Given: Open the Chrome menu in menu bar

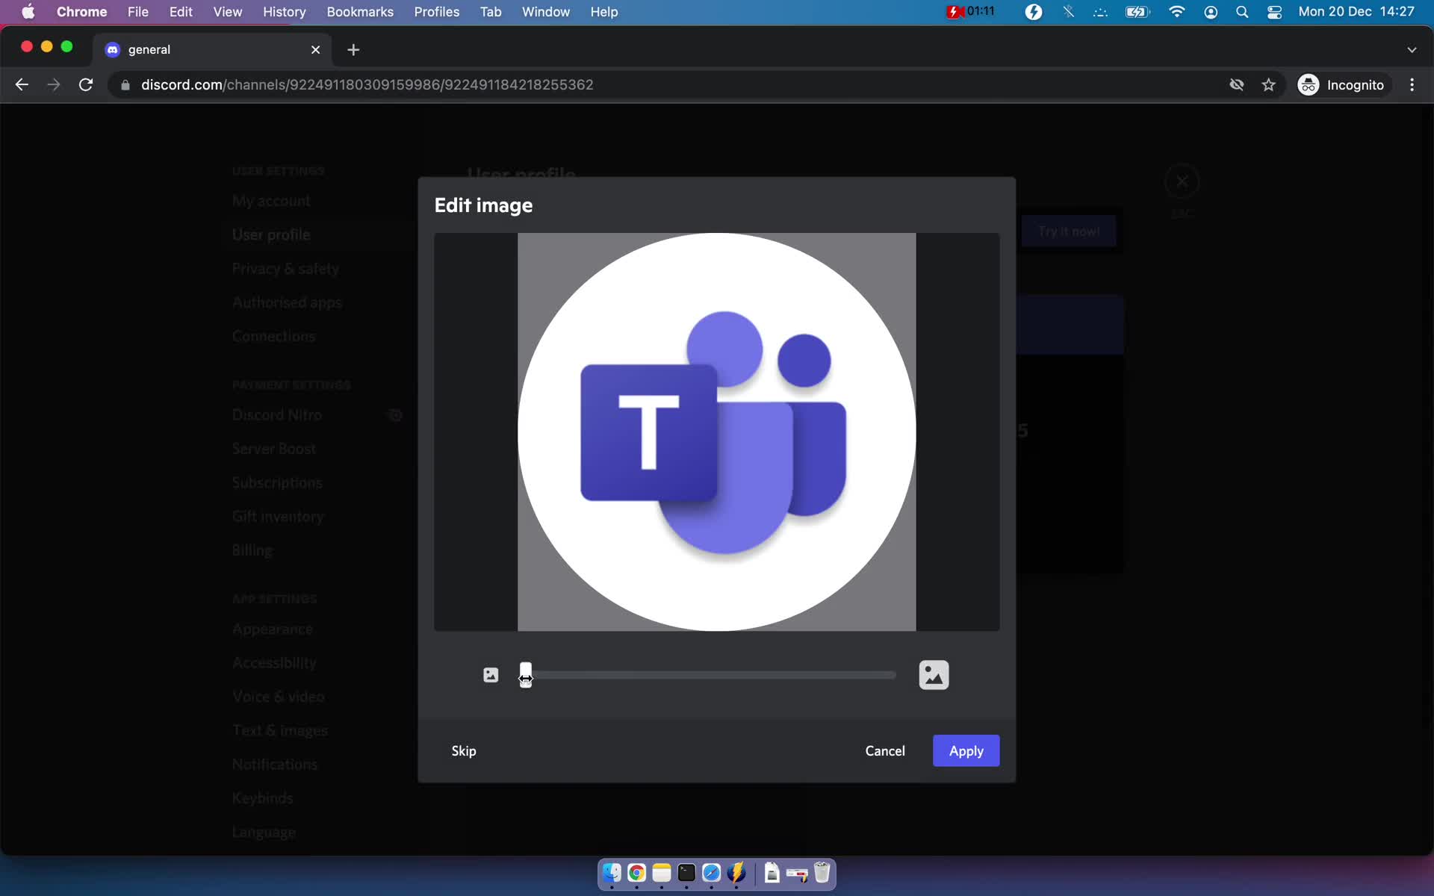Looking at the screenshot, I should (x=81, y=11).
